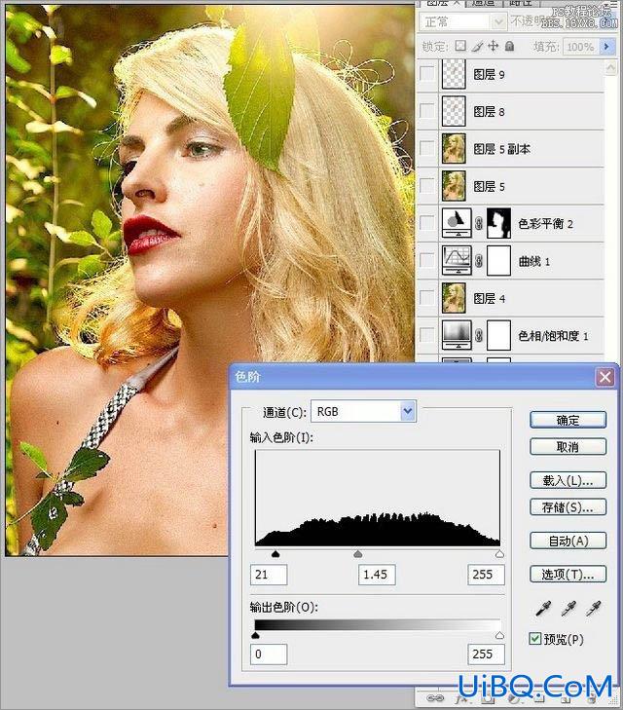The image size is (623, 710).
Task: Toggle visibility of 图层 9
Action: (x=426, y=74)
